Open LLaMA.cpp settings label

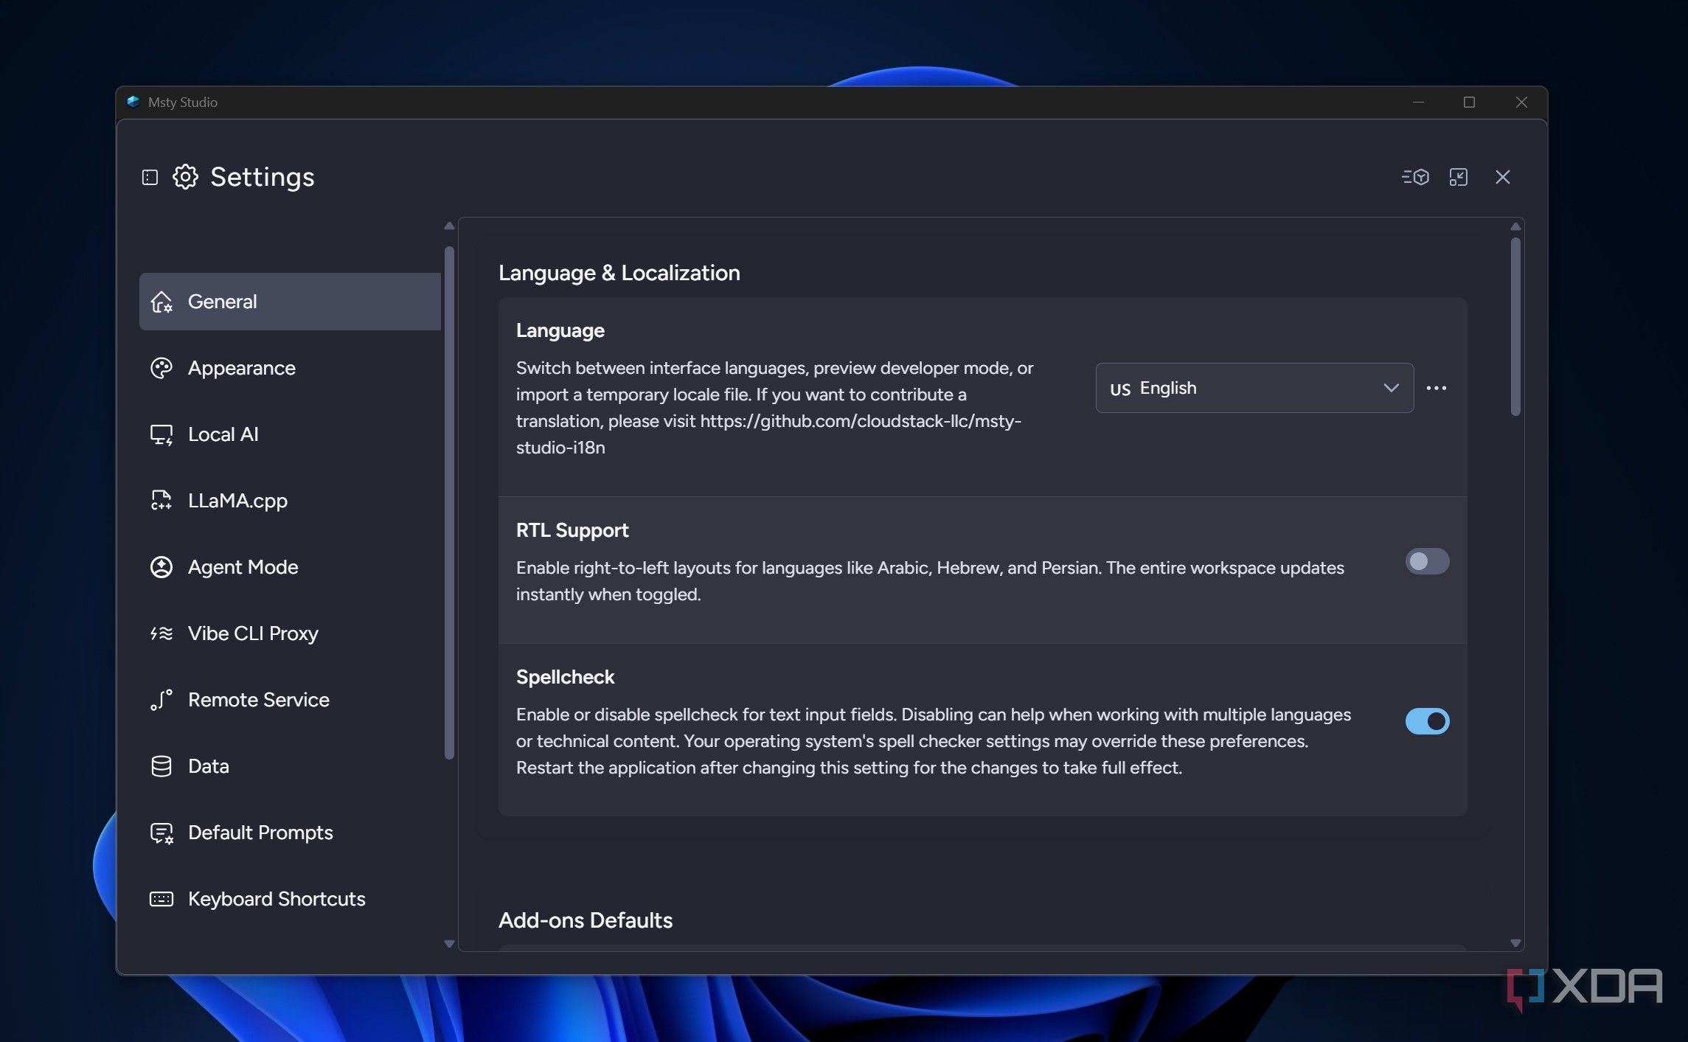point(237,501)
